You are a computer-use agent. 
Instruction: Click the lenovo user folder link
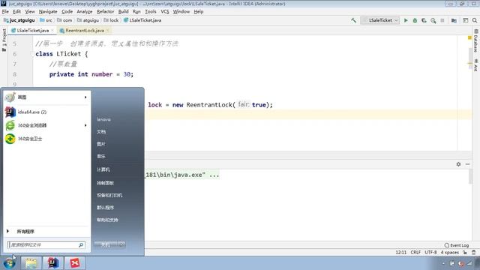103,119
